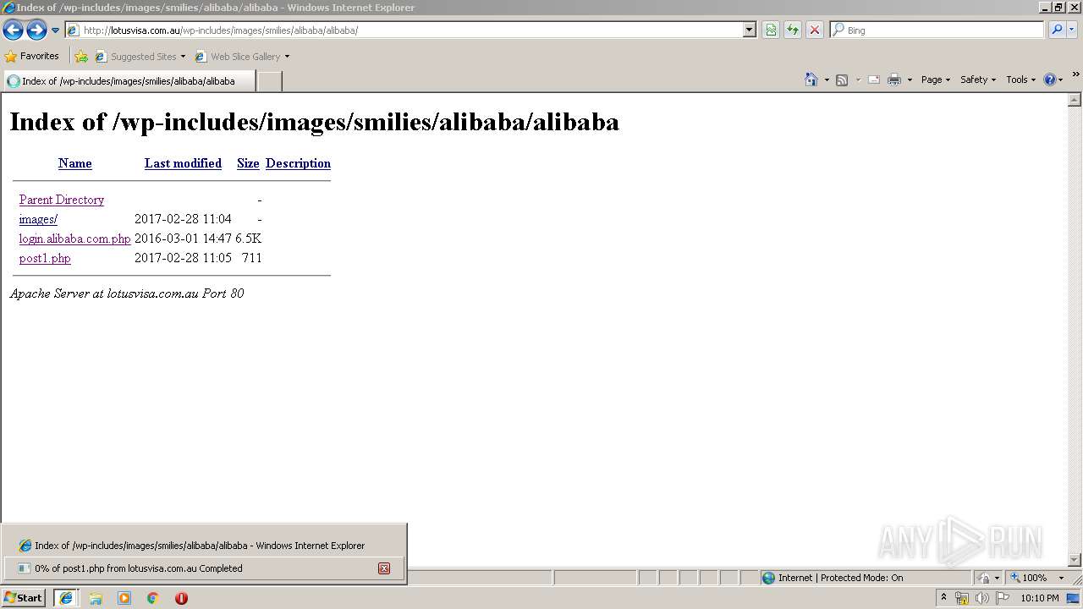Image resolution: width=1083 pixels, height=609 pixels.
Task: Open the Parent Directory link
Action: [62, 200]
